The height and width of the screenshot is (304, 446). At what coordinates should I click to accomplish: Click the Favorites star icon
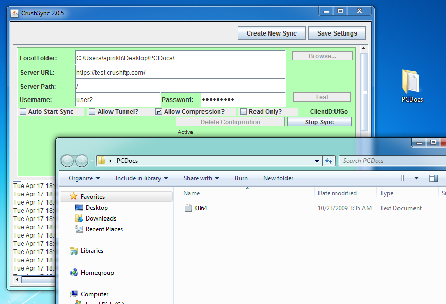coord(74,196)
